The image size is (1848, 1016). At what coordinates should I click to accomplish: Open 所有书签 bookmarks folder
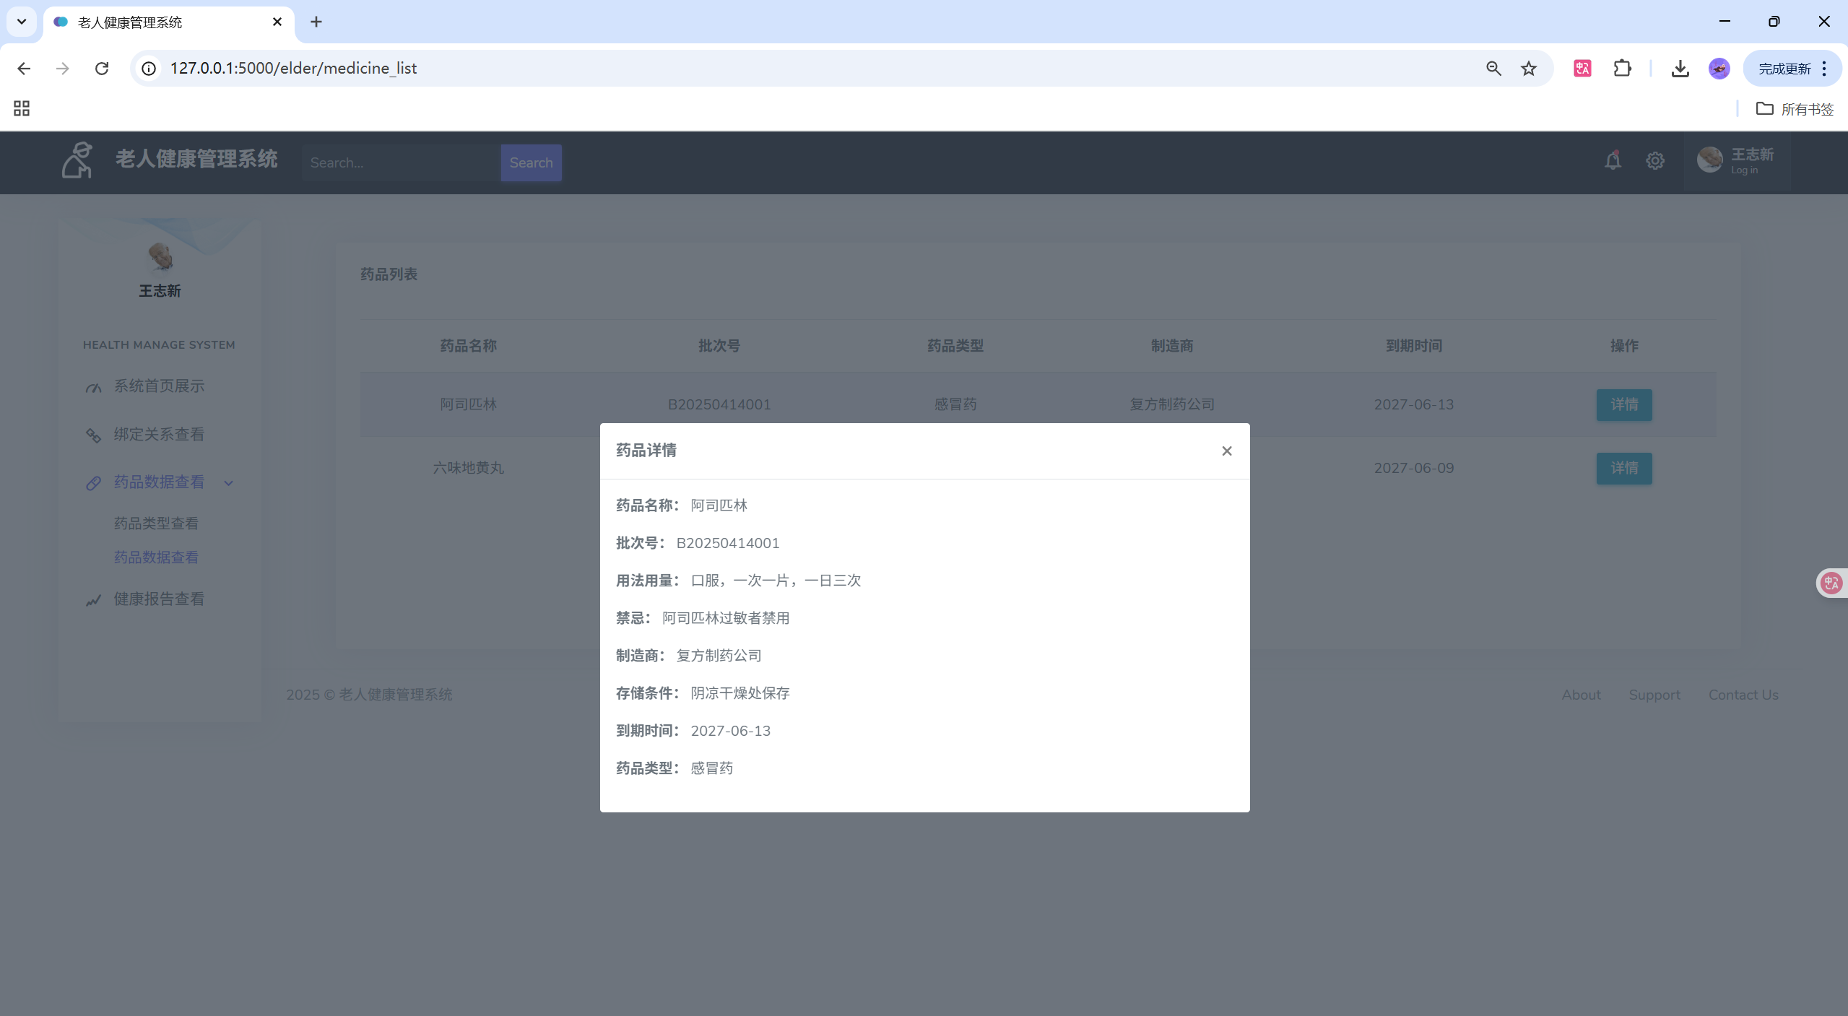click(1795, 109)
